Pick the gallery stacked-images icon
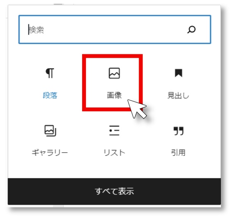 tap(50, 131)
